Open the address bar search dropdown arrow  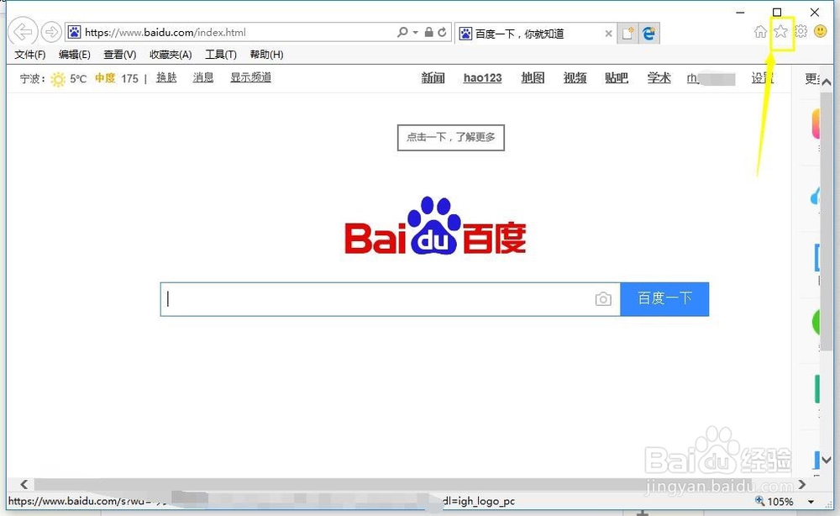point(415,32)
